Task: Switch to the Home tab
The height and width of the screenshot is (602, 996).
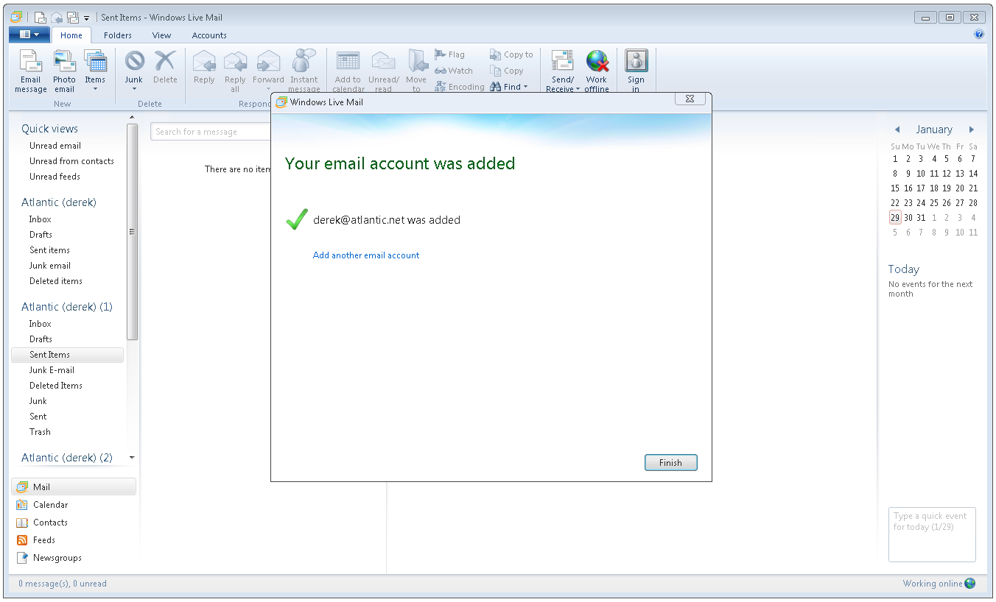Action: [x=71, y=35]
